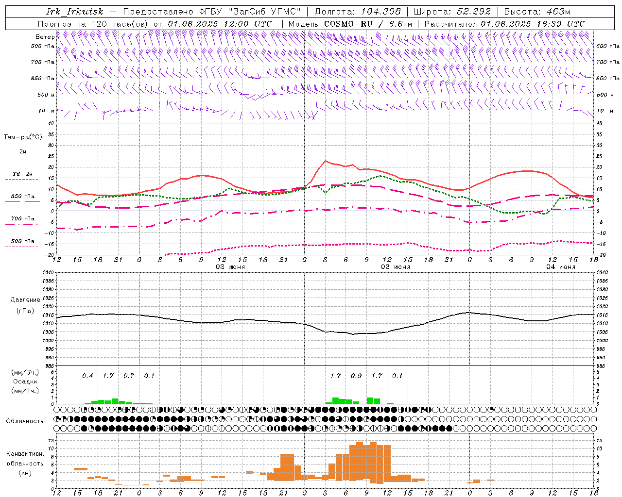622x497 pixels.
Task: Click the '(км)' convective cloud unit label
Action: (x=25, y=473)
